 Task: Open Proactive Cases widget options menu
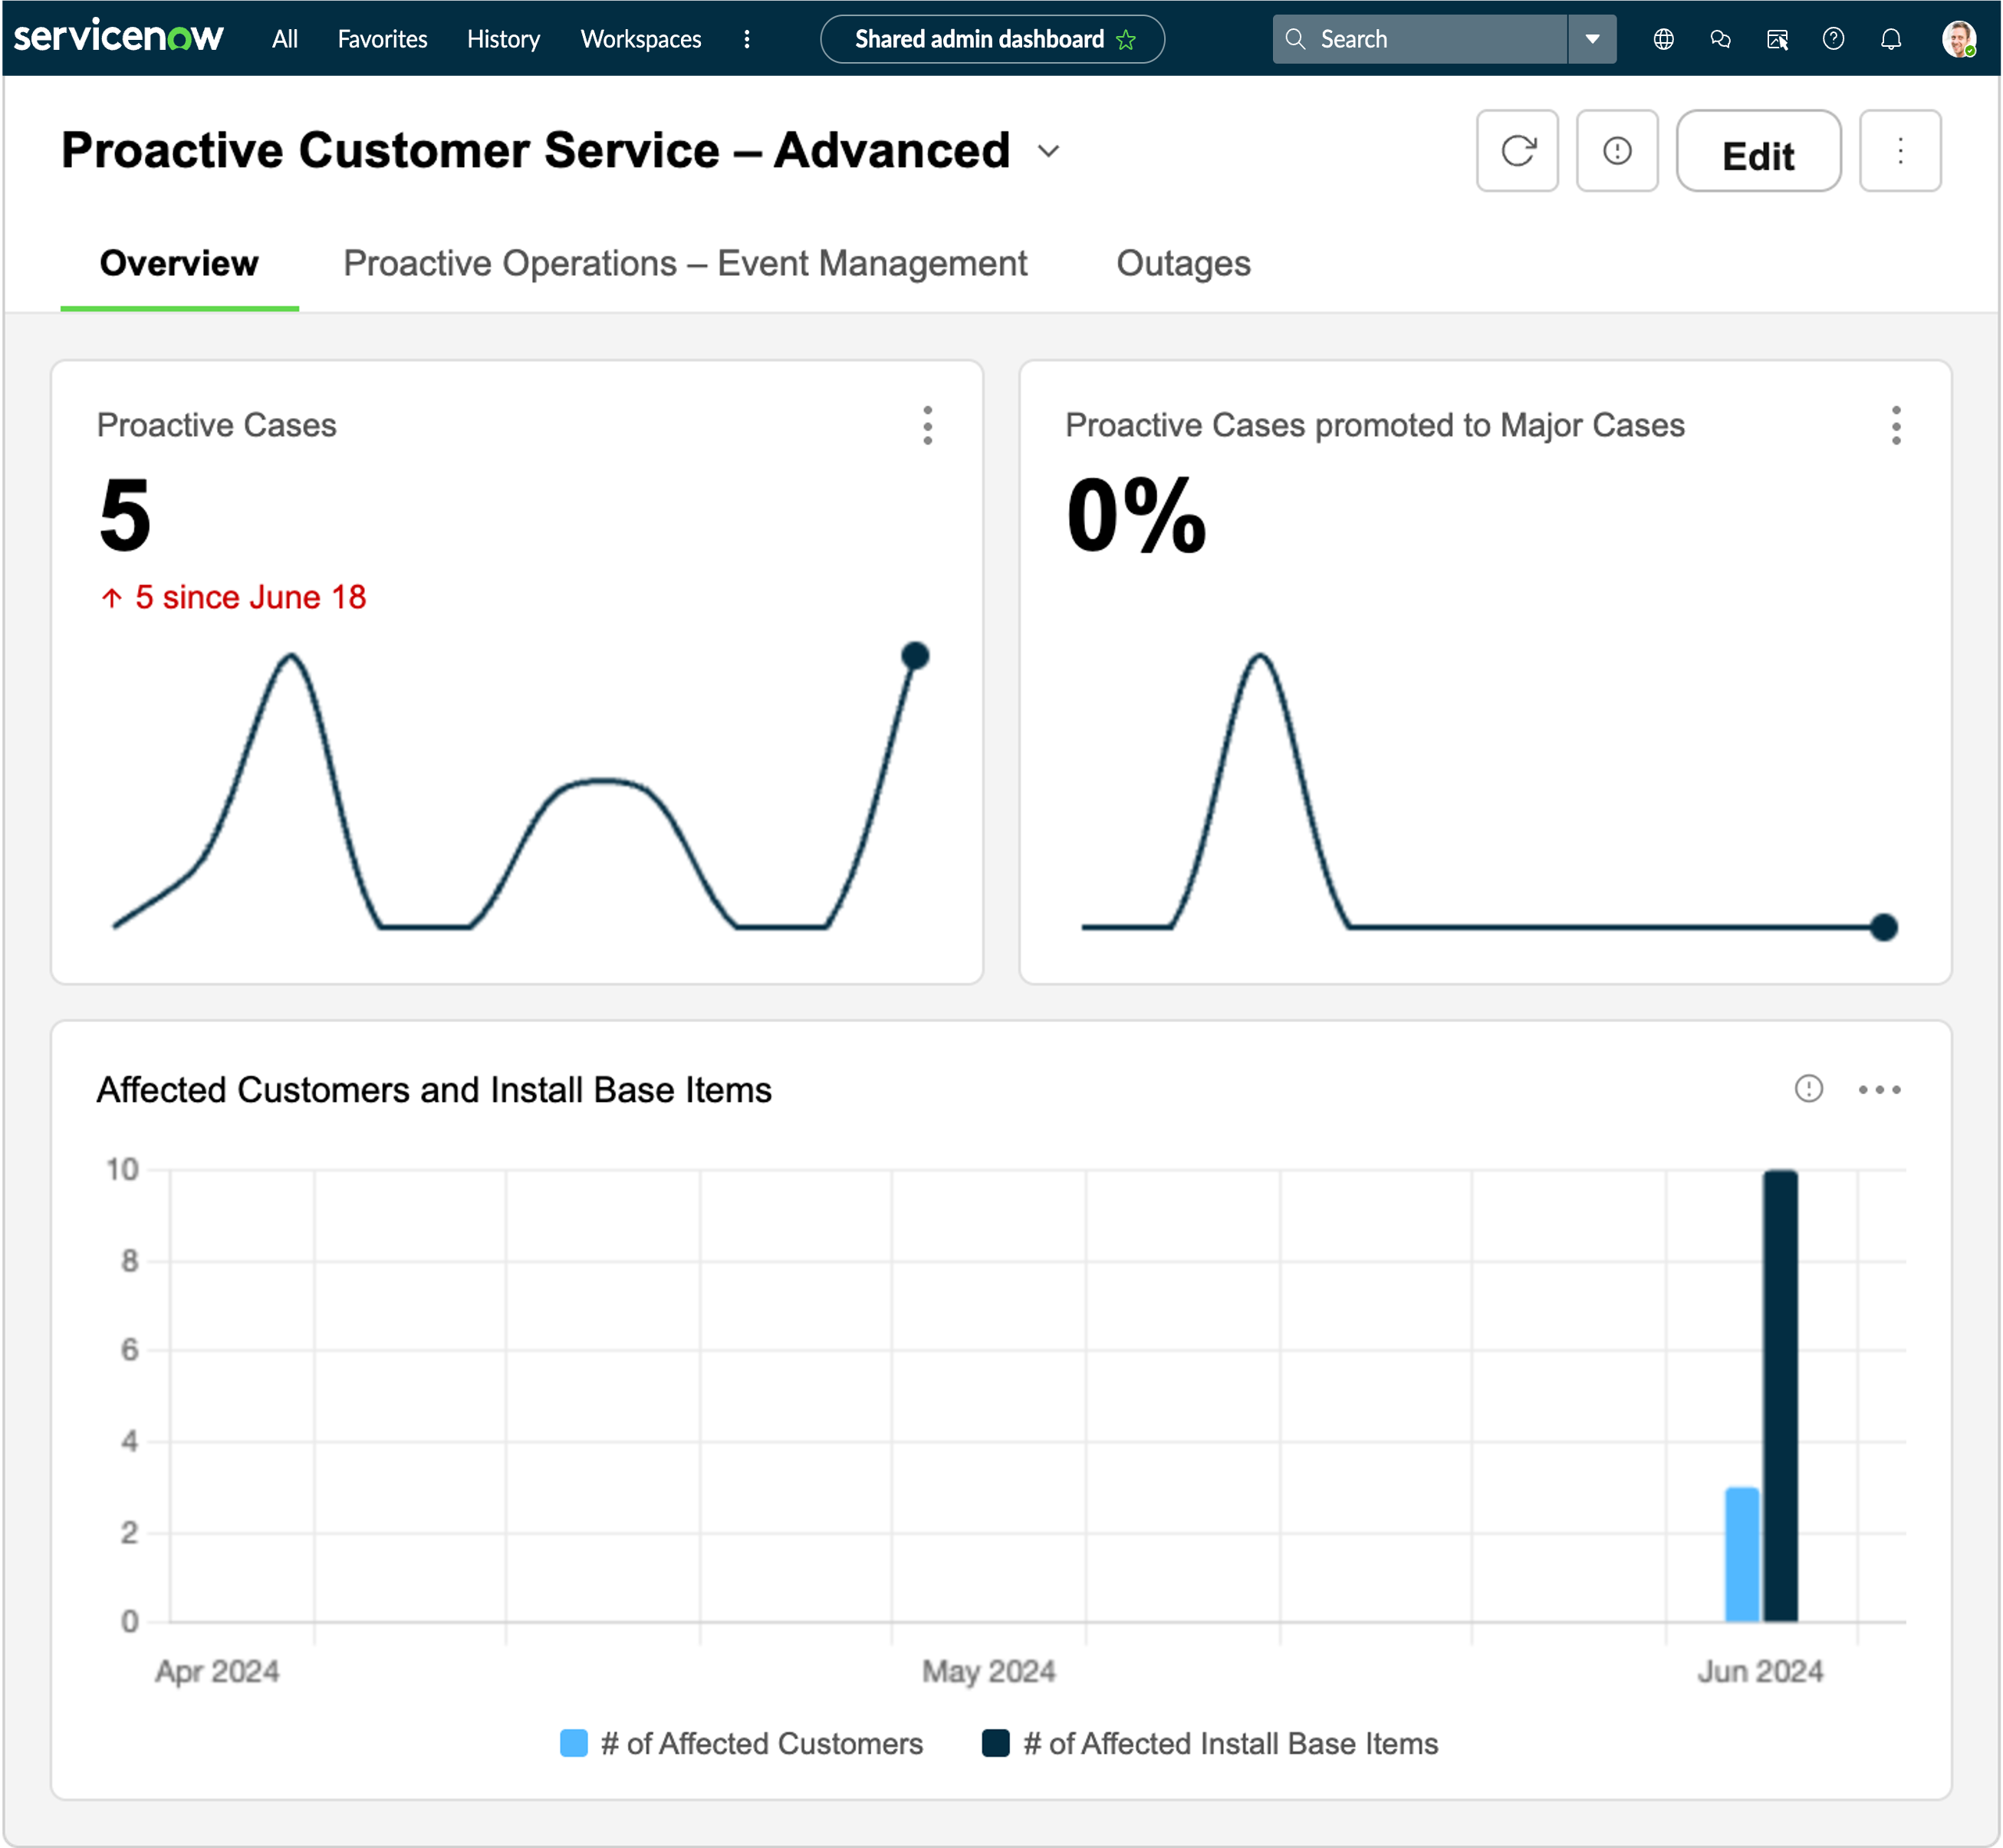pos(928,425)
